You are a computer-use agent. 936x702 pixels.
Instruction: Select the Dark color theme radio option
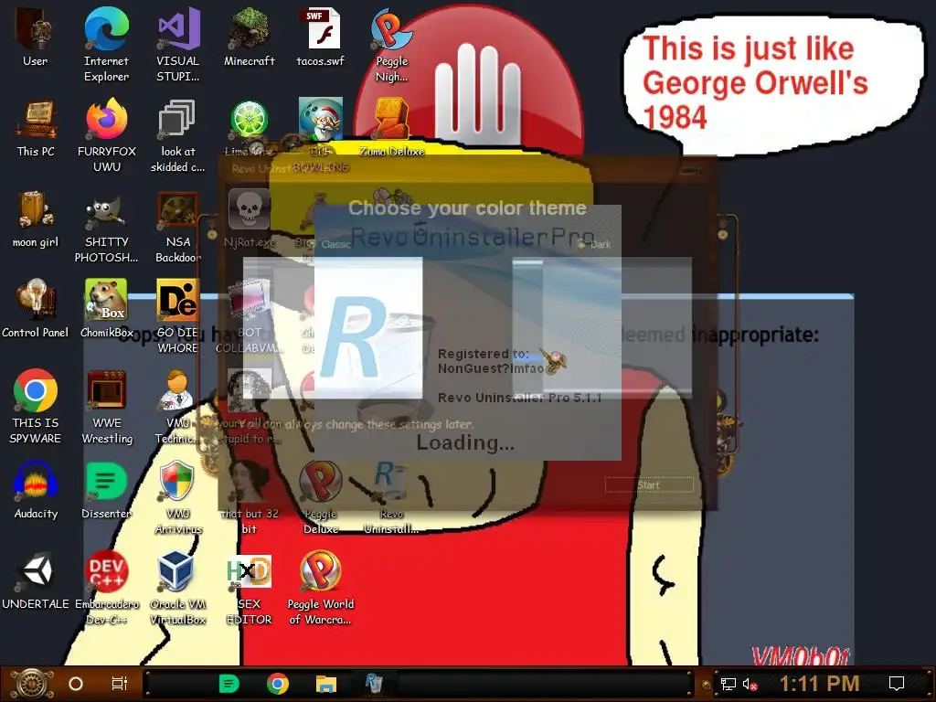tap(594, 244)
